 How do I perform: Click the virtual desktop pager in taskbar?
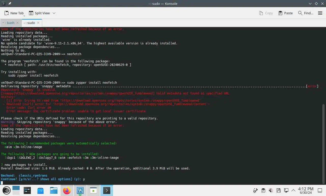tap(16, 190)
